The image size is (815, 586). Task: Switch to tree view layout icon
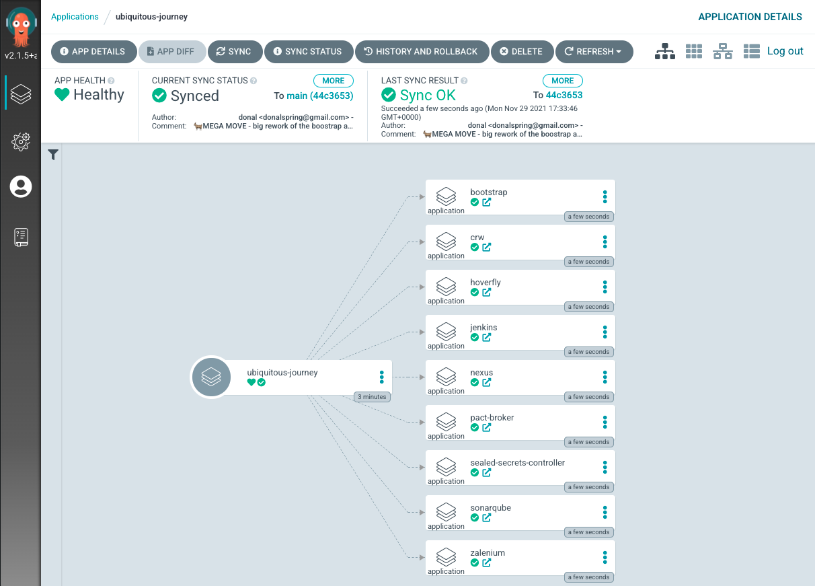coord(665,51)
